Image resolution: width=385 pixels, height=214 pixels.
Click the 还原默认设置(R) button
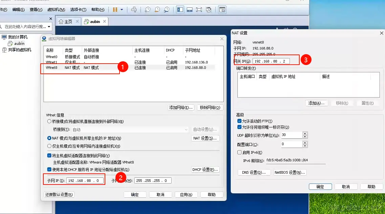[59, 195]
